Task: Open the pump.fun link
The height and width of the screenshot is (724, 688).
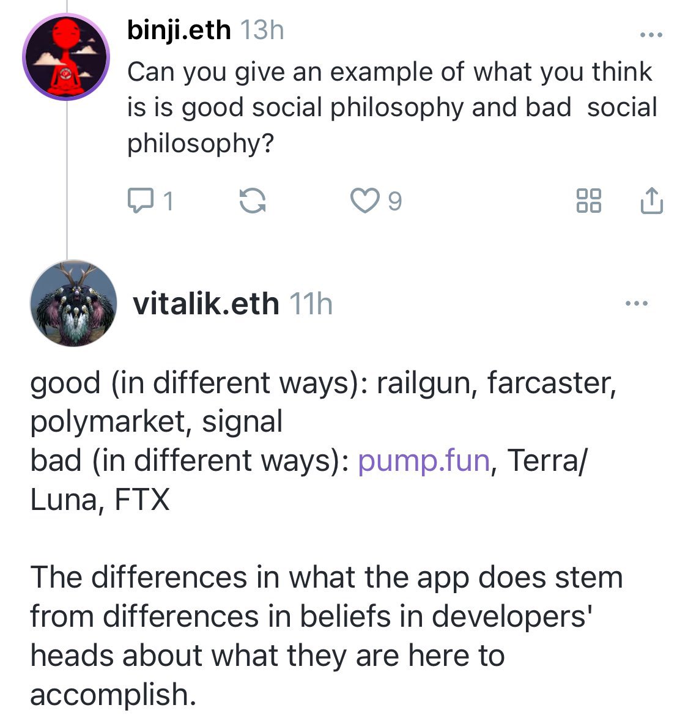Action: click(424, 460)
